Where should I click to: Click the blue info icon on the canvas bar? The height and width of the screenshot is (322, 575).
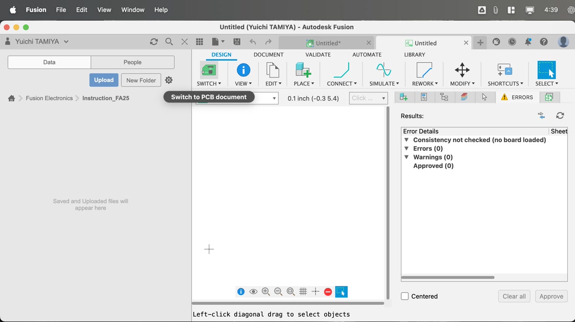[x=241, y=292]
